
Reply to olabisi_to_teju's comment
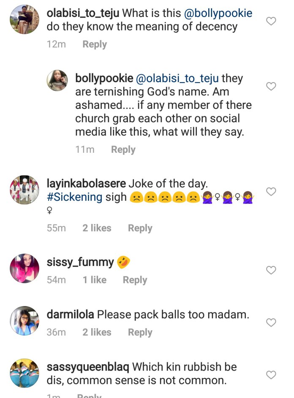tap(95, 44)
